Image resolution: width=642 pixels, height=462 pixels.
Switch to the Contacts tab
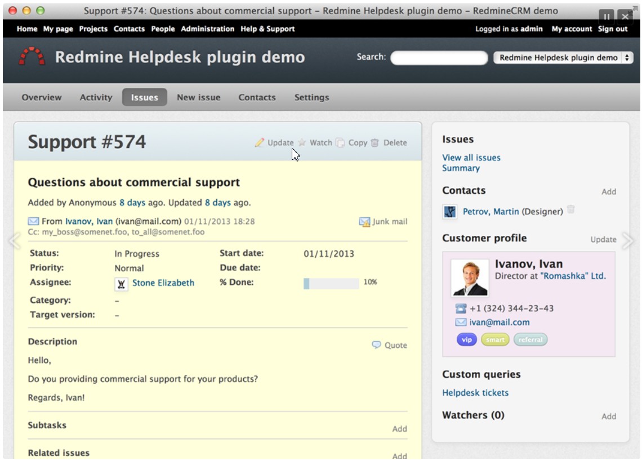coord(257,97)
